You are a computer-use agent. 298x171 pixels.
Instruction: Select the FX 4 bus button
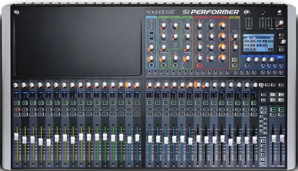(x=281, y=72)
